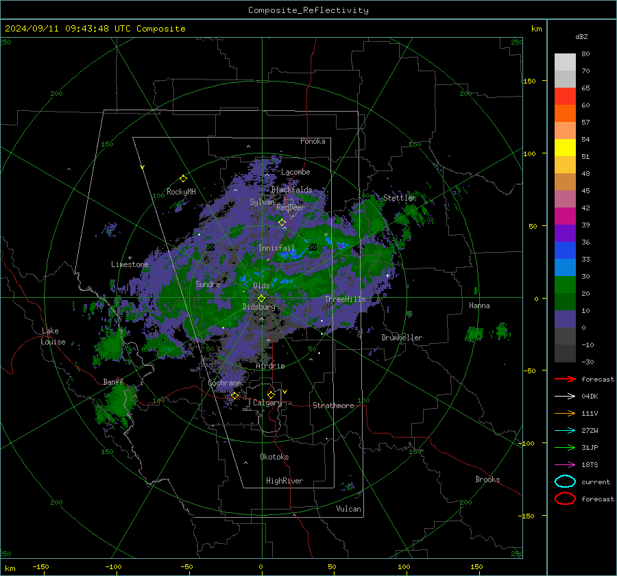Click the Innisfail city label
This screenshot has height=576, width=617.
(276, 248)
